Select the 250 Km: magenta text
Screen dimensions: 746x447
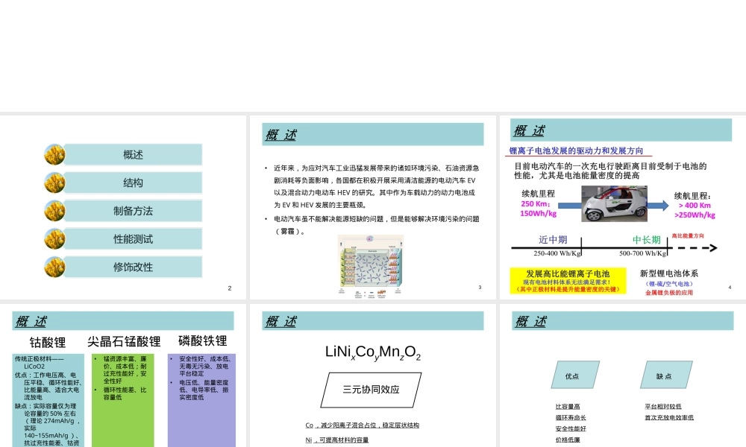(535, 204)
